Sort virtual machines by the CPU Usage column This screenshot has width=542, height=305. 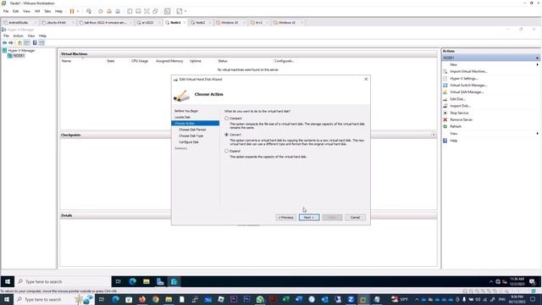pos(140,61)
